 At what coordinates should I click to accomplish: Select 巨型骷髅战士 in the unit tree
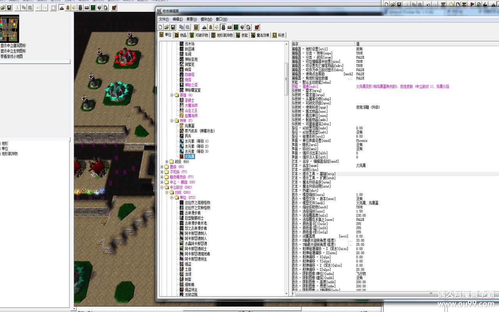click(x=194, y=218)
